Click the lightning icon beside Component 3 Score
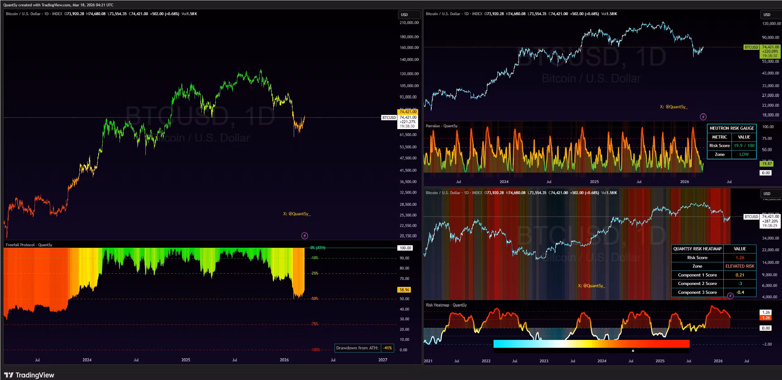The image size is (782, 380). pyautogui.click(x=730, y=296)
